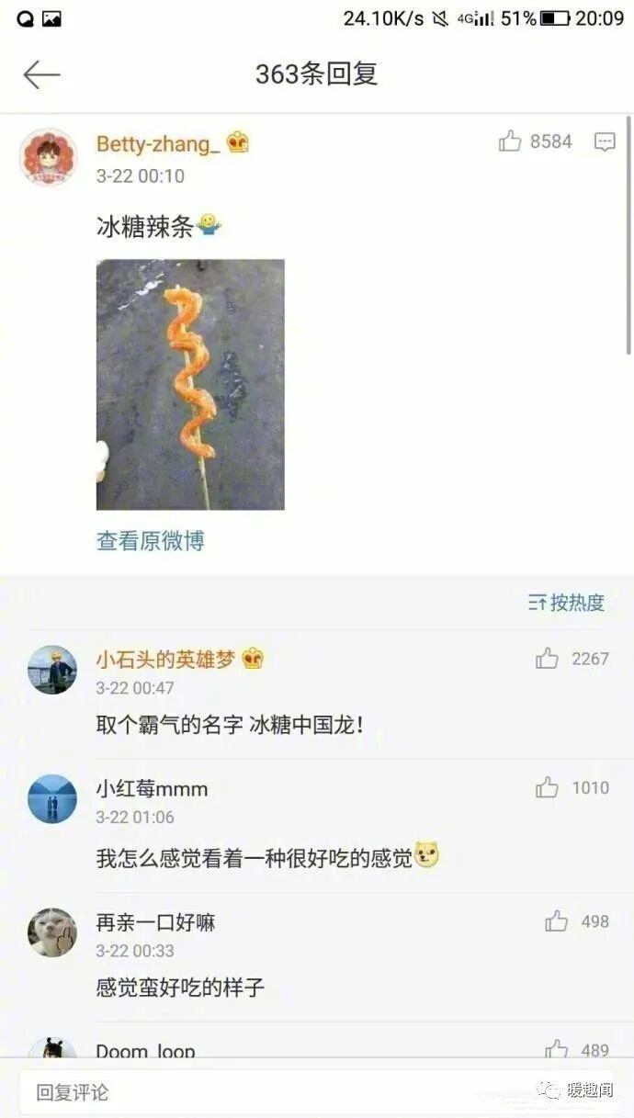Like Doom_loop's comment with 489 likes
Image resolution: width=634 pixels, height=1118 pixels.
[x=556, y=1049]
